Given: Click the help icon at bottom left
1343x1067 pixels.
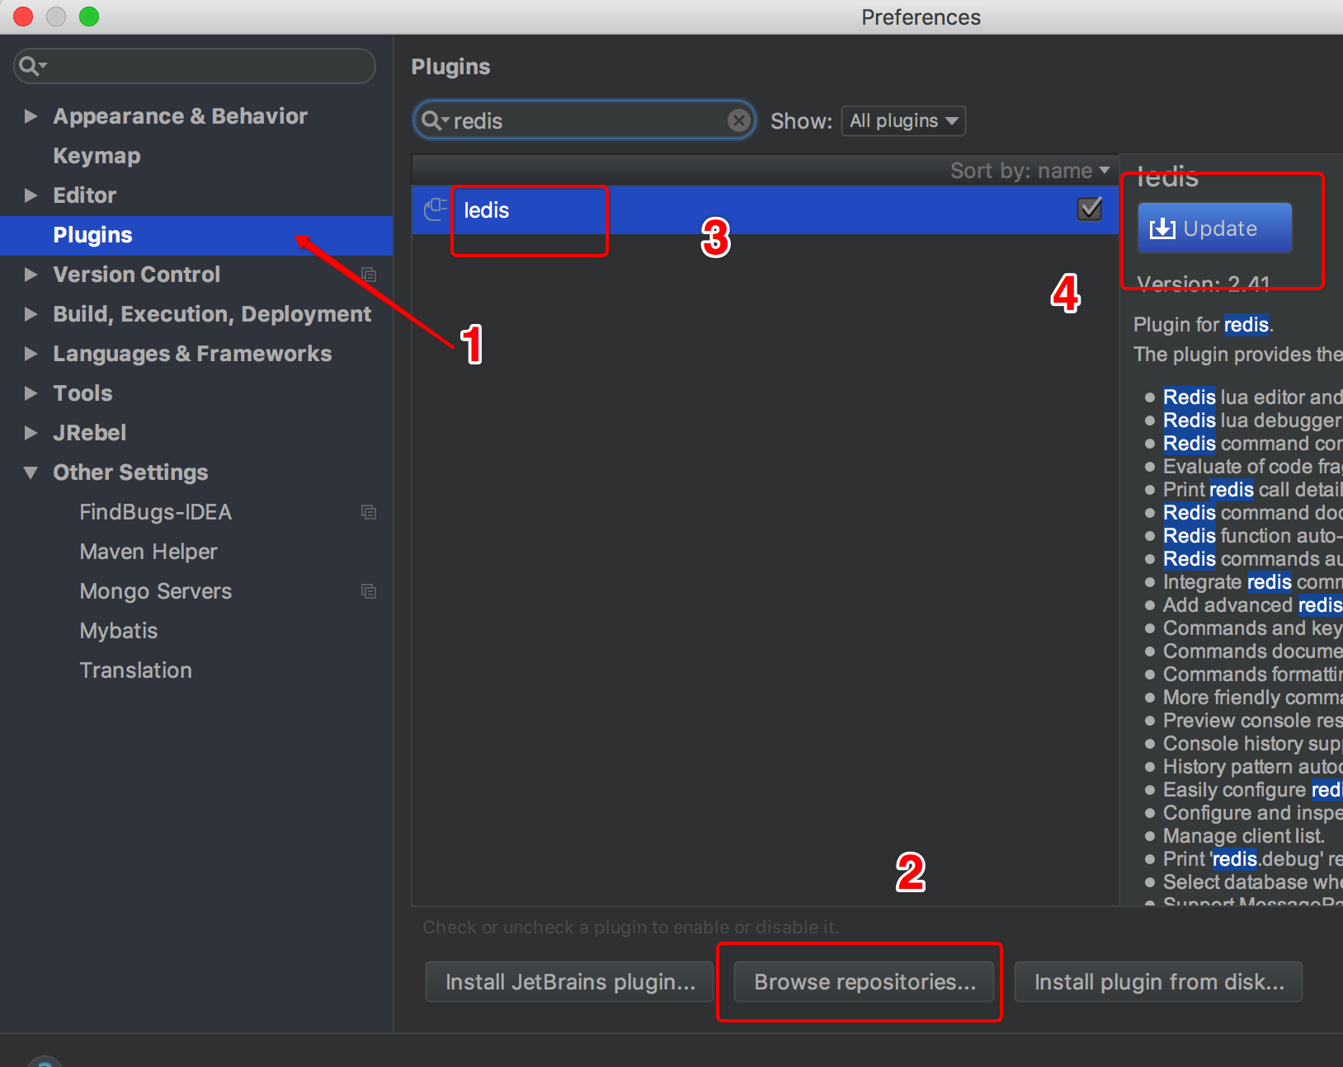Looking at the screenshot, I should coord(45,1062).
